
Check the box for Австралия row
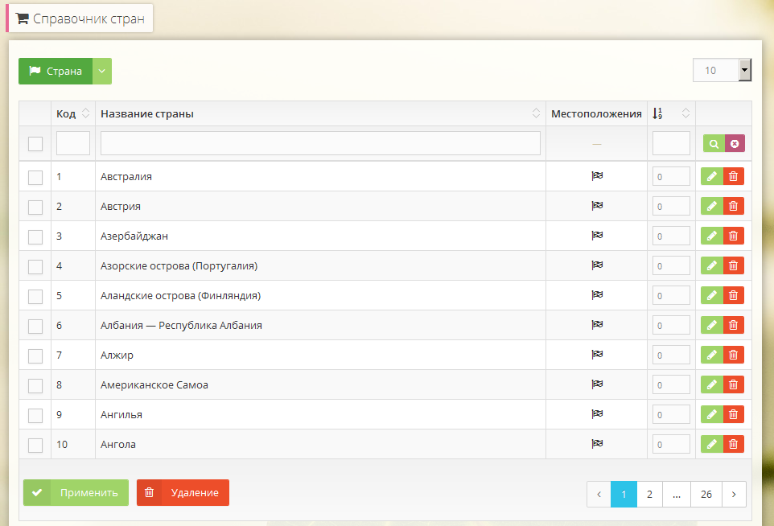pyautogui.click(x=35, y=177)
